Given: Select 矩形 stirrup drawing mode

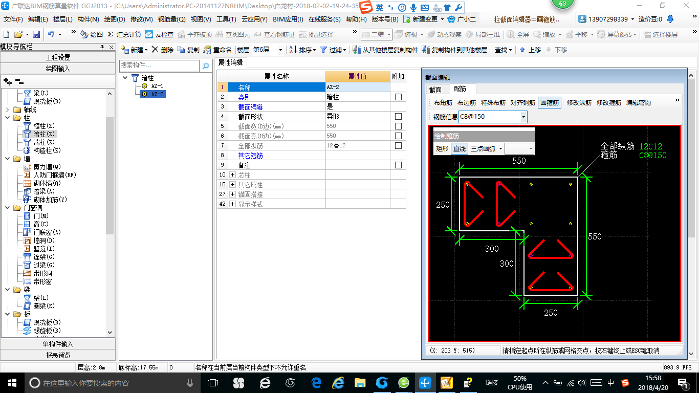Looking at the screenshot, I should click(x=442, y=148).
